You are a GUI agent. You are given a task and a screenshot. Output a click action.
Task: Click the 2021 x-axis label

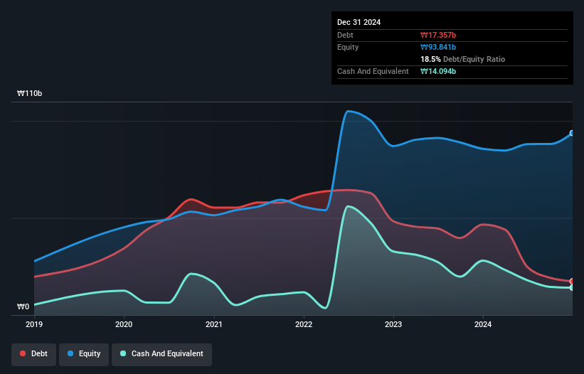tap(214, 324)
